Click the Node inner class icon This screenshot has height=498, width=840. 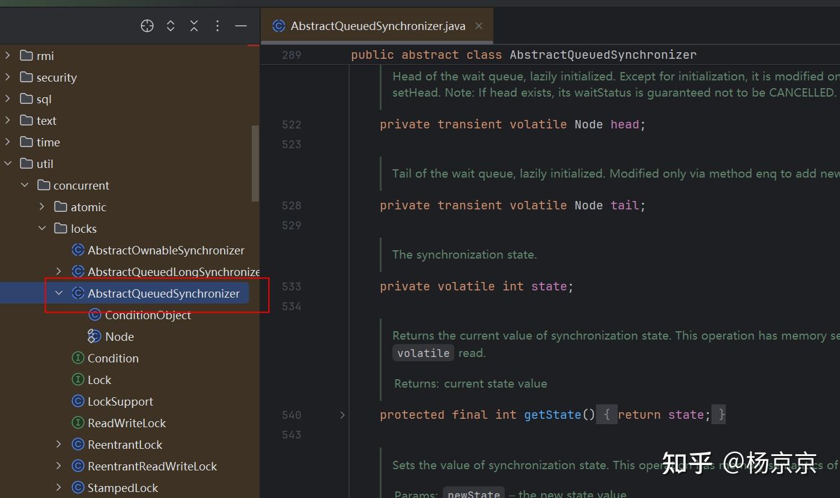[x=95, y=337]
